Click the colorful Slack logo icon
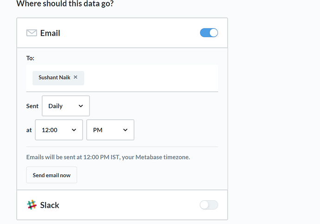The width and height of the screenshot is (320, 224). (x=32, y=205)
